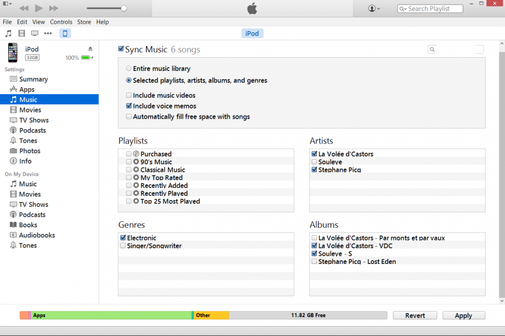Open Podcasts under Settings

coord(32,130)
